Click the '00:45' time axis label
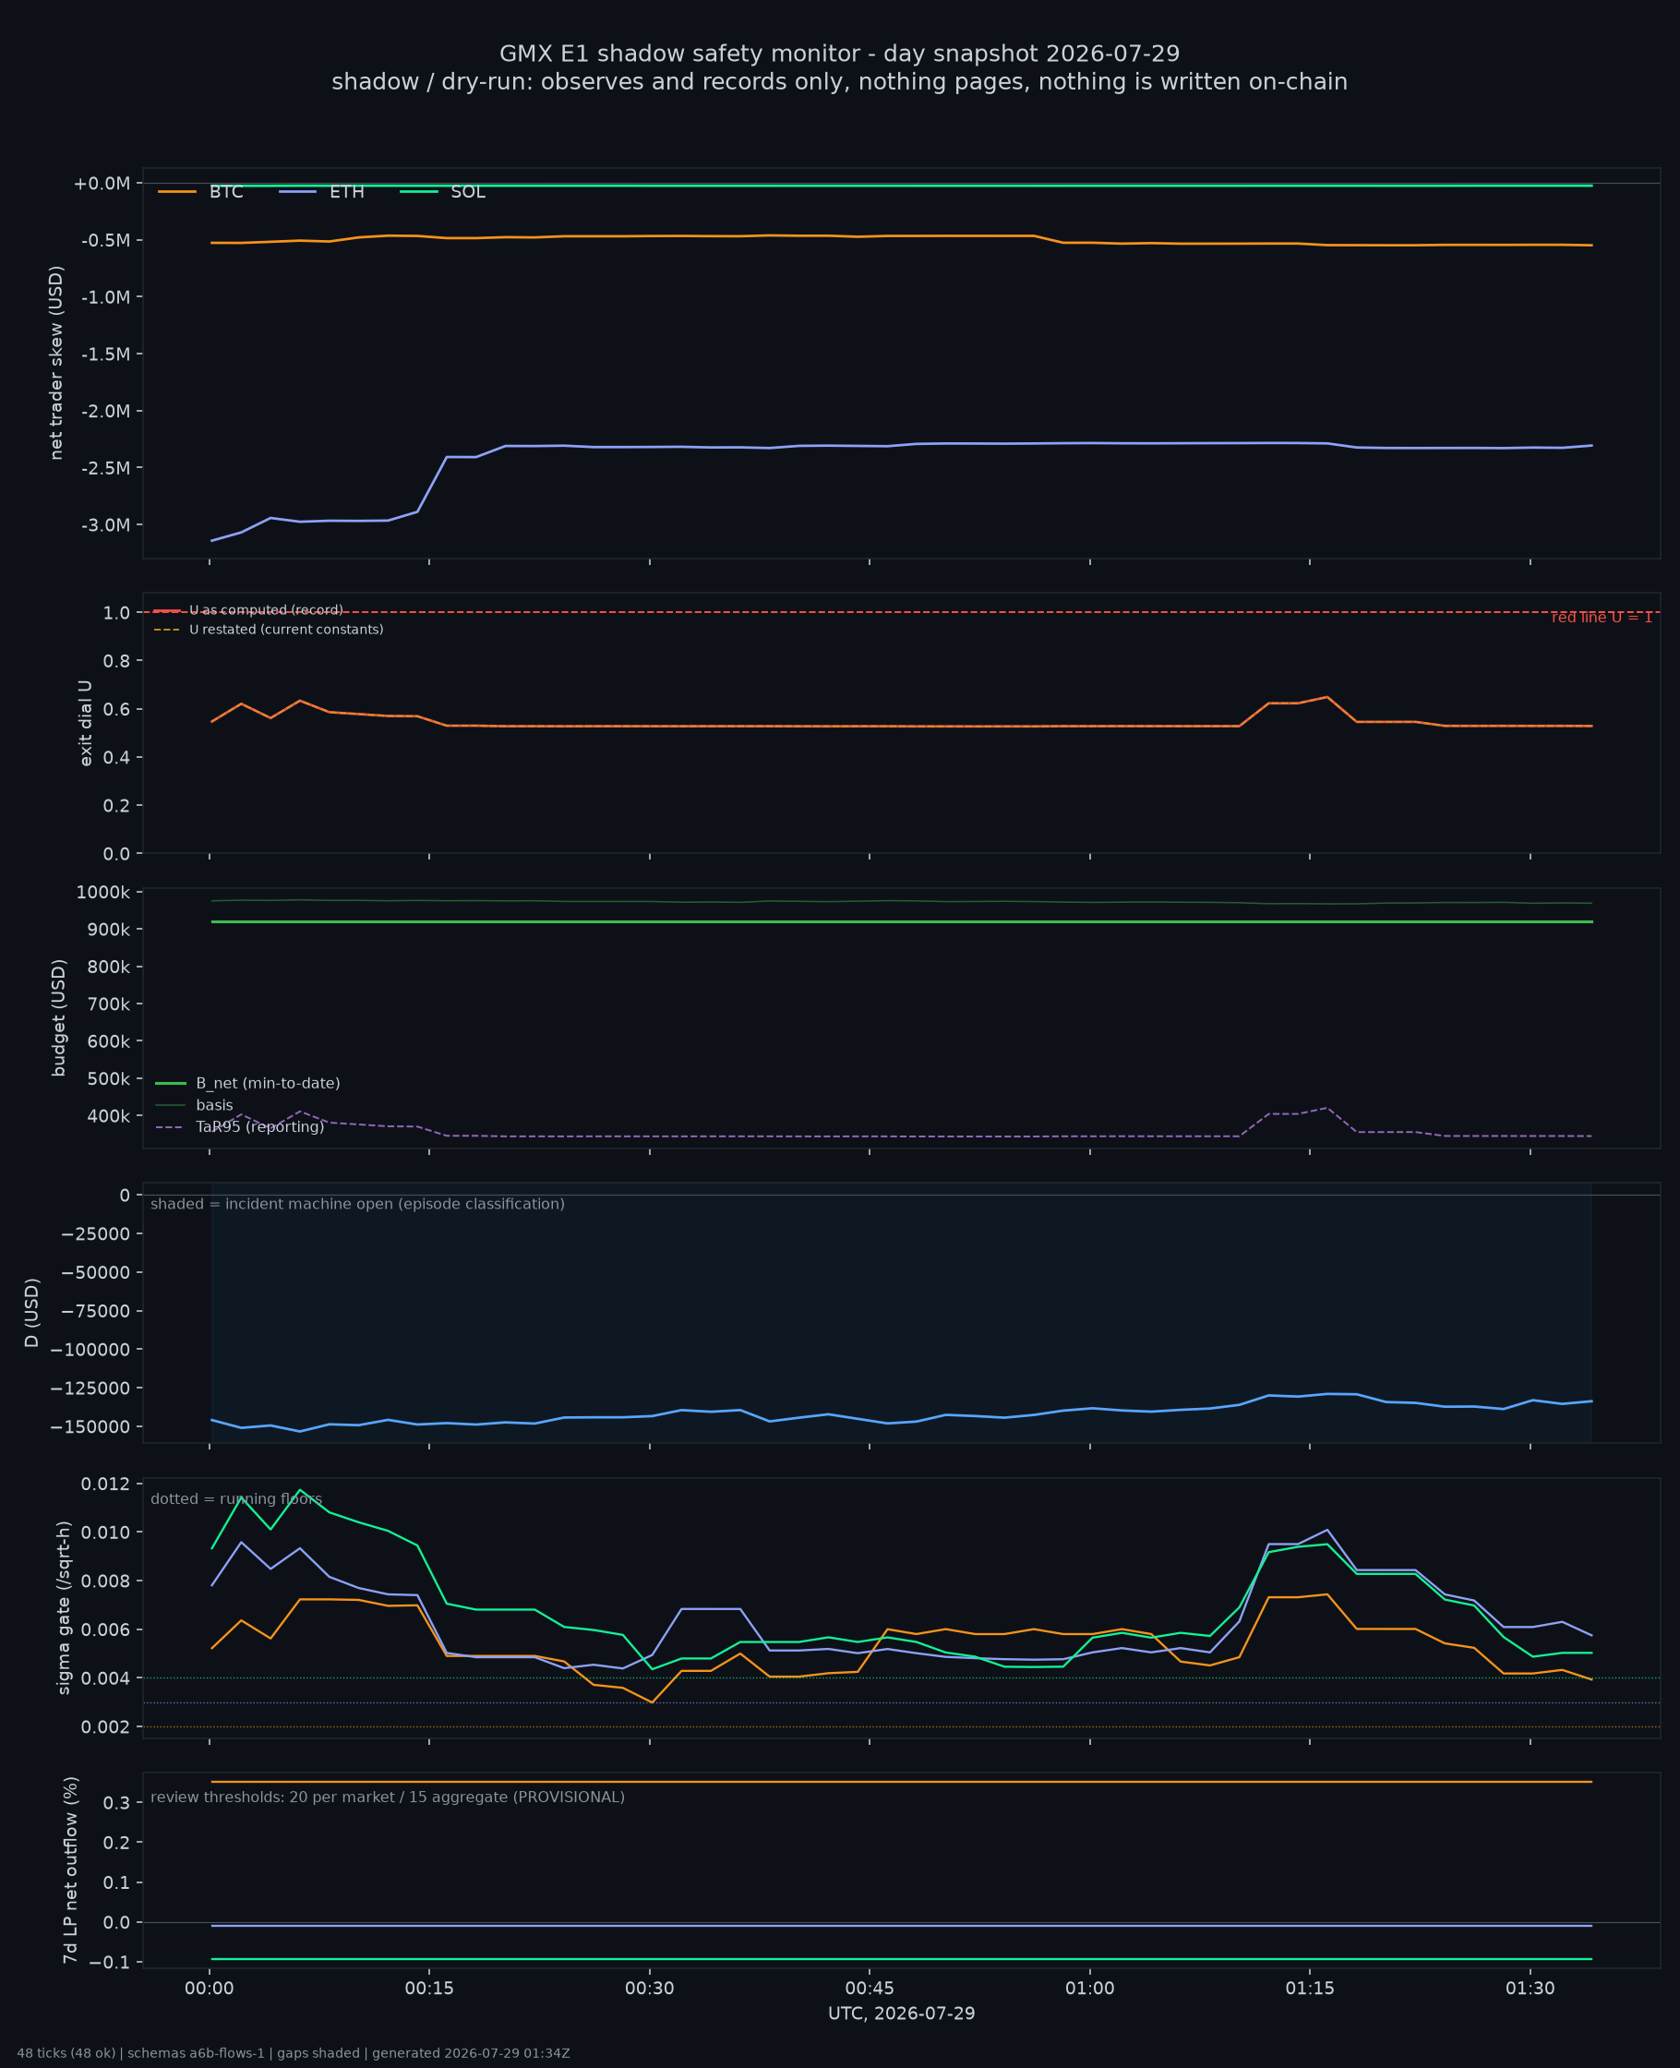This screenshot has width=1680, height=2068. [870, 1989]
